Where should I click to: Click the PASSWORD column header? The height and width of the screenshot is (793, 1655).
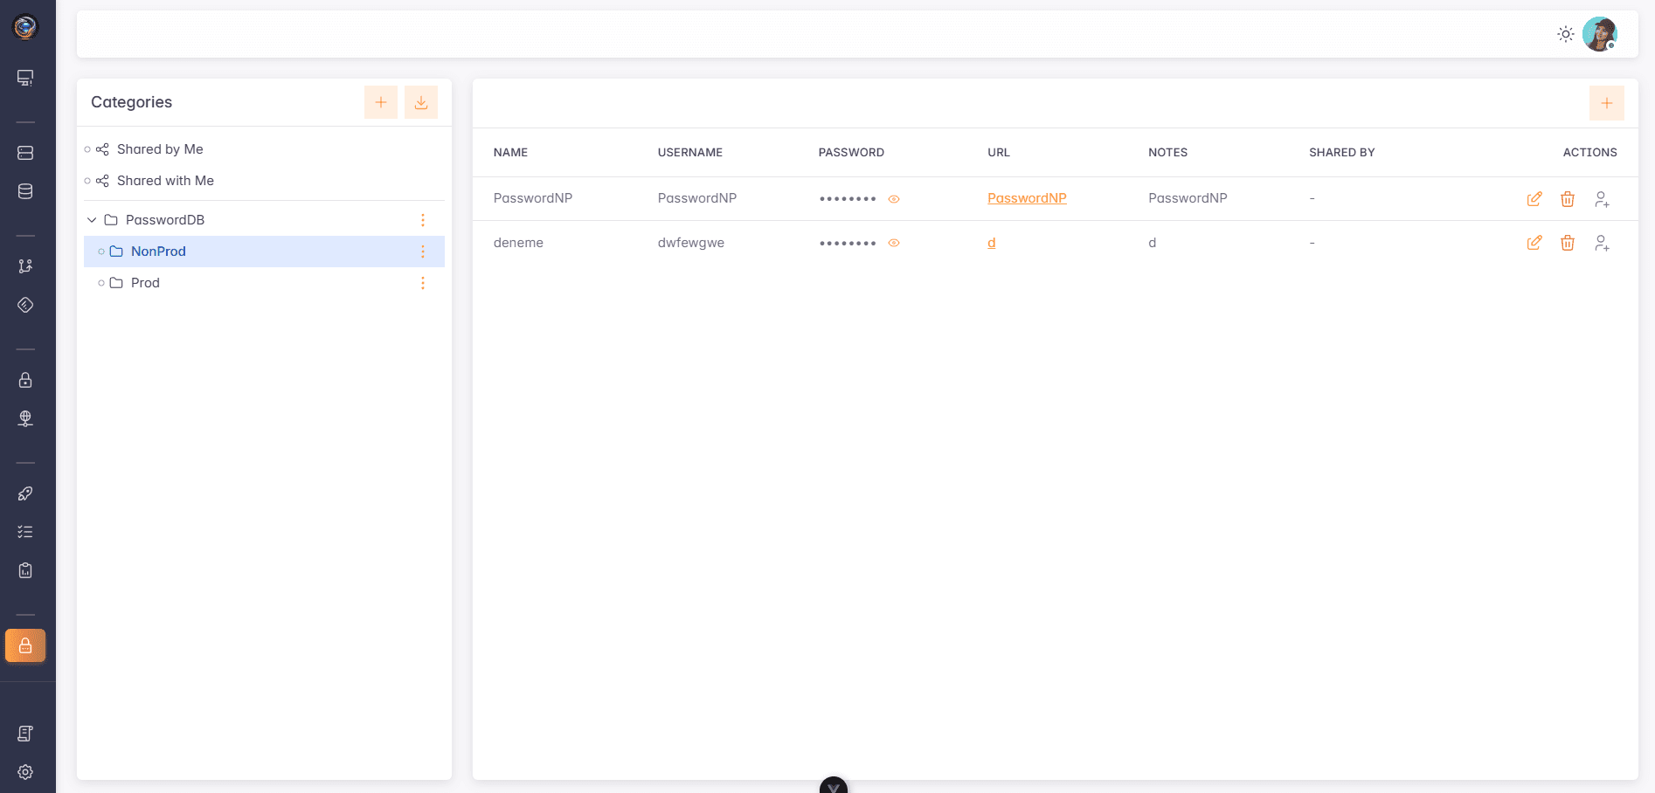pyautogui.click(x=851, y=152)
